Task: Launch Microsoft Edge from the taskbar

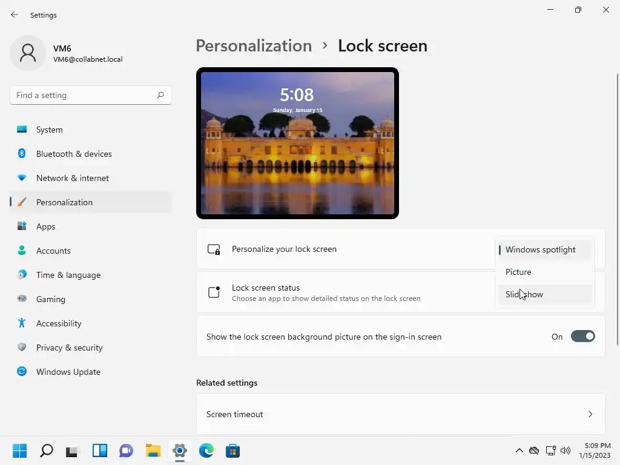Action: tap(206, 450)
